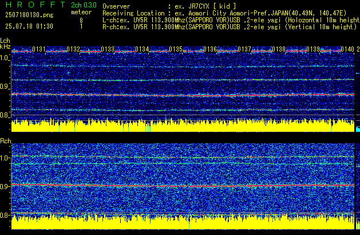Screen dimensions: 360x235
Task: Click the 0140 time marker
Action: click(347, 49)
